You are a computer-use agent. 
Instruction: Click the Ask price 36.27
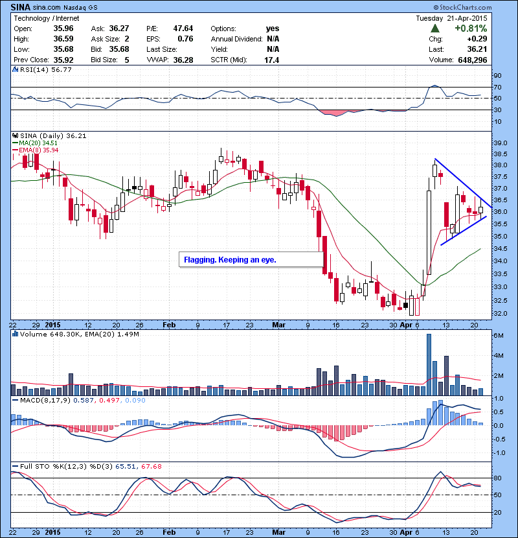119,29
